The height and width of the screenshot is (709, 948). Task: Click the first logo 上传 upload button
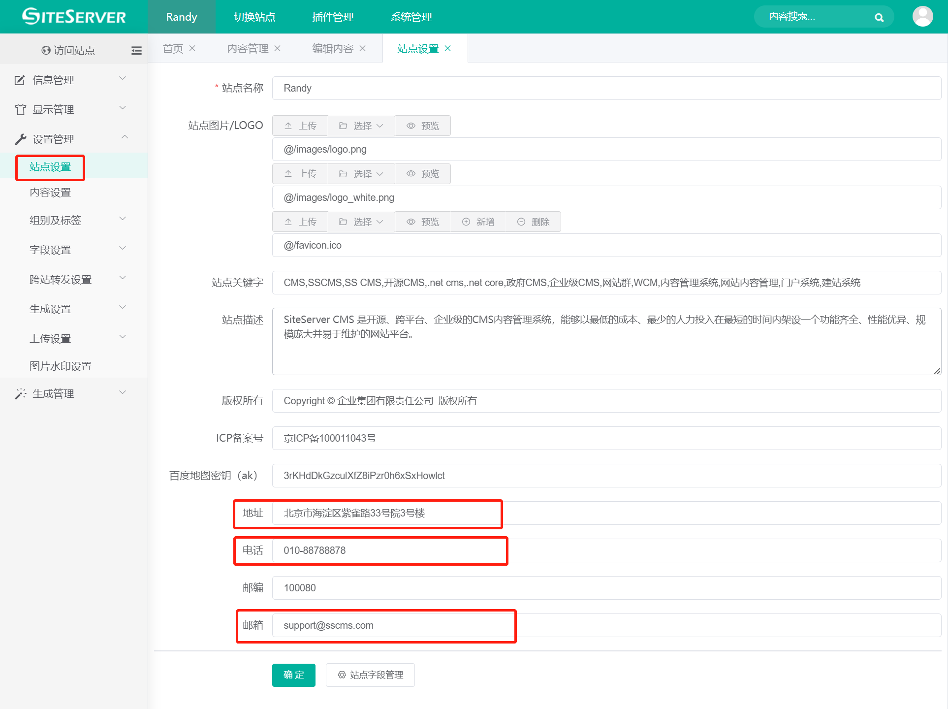300,126
